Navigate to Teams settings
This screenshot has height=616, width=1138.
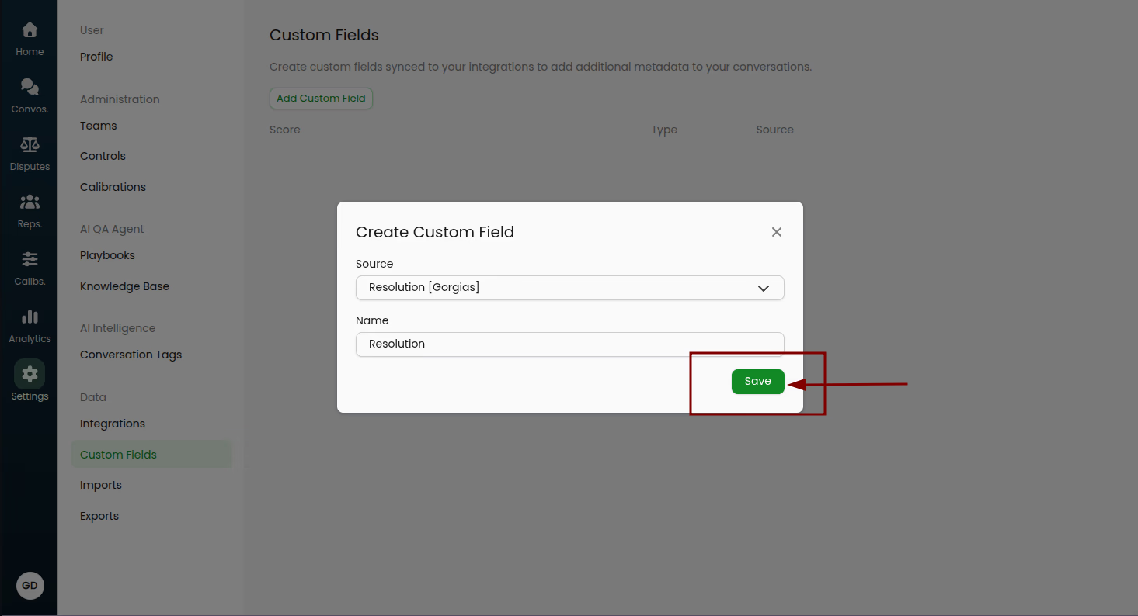point(99,126)
